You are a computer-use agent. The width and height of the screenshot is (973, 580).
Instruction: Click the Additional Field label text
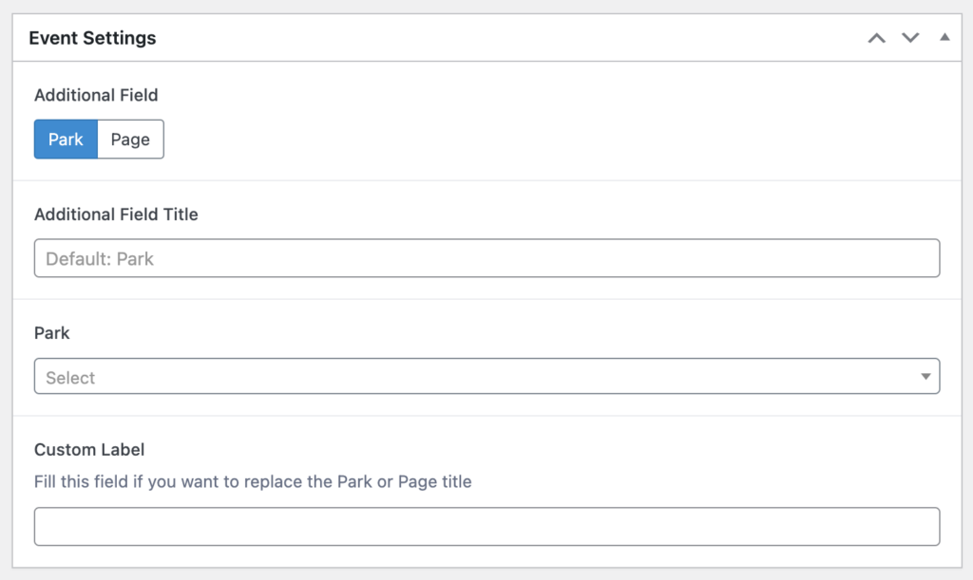click(x=96, y=96)
